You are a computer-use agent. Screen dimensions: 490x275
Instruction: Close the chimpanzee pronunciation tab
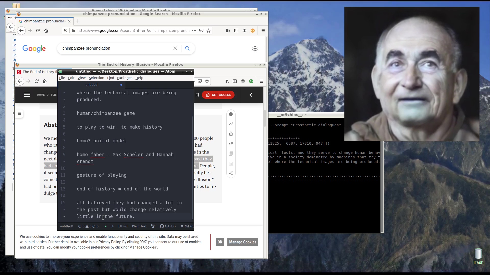[x=69, y=21]
